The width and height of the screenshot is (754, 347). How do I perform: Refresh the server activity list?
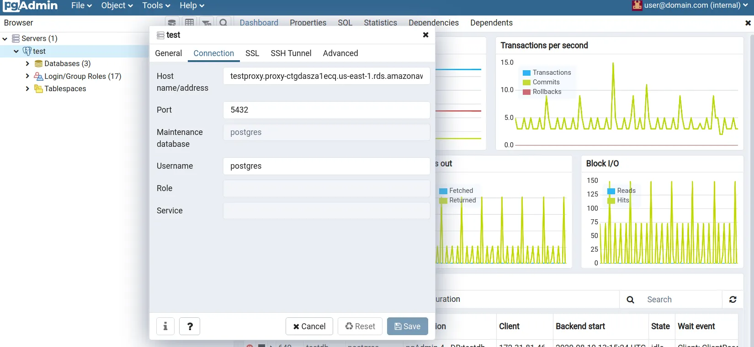pyautogui.click(x=733, y=300)
